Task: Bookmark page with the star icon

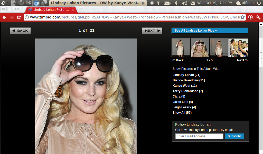Action: coord(242,17)
